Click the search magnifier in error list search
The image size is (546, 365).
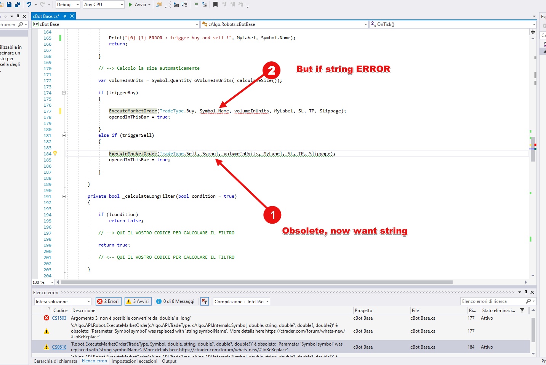coord(528,301)
